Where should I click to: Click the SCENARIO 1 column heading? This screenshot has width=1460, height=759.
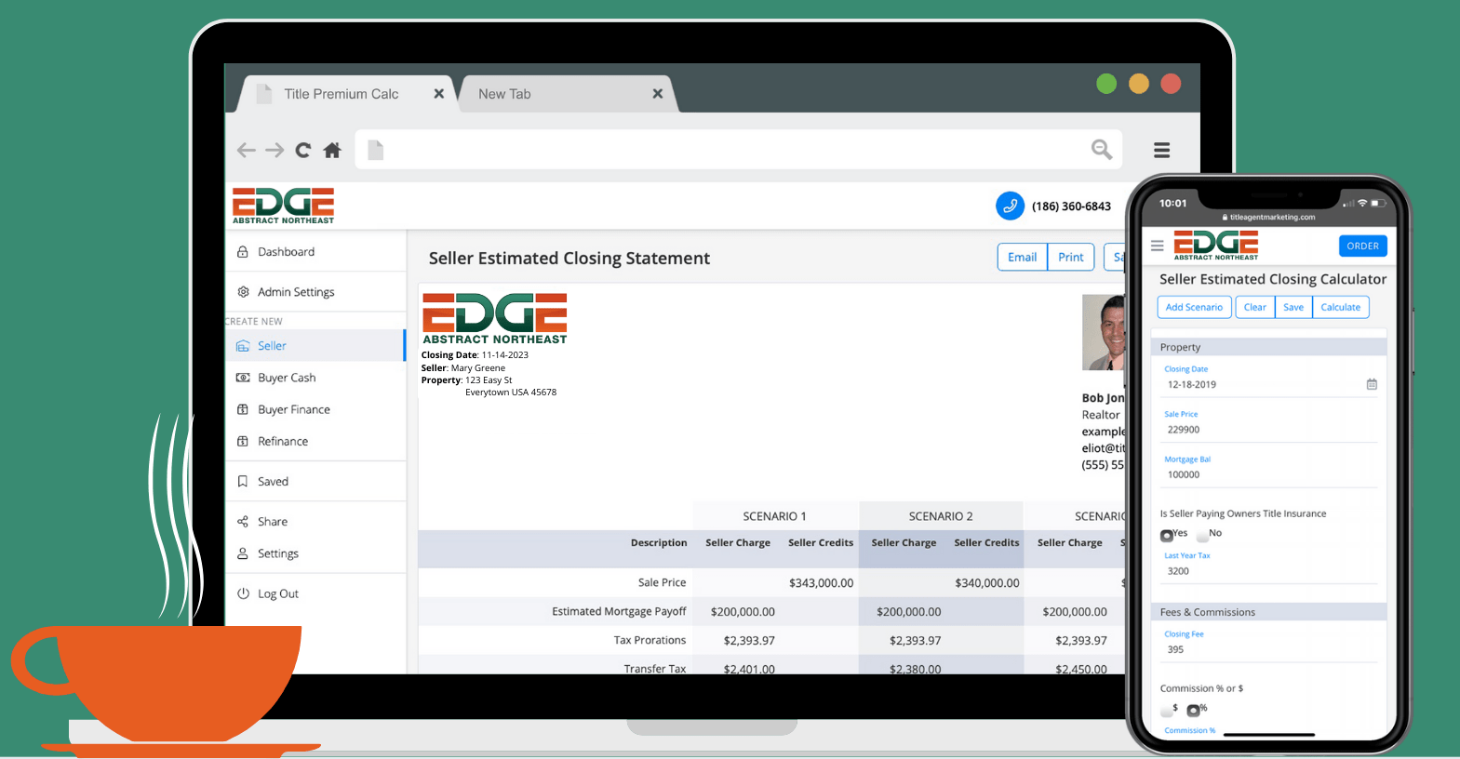tap(774, 516)
